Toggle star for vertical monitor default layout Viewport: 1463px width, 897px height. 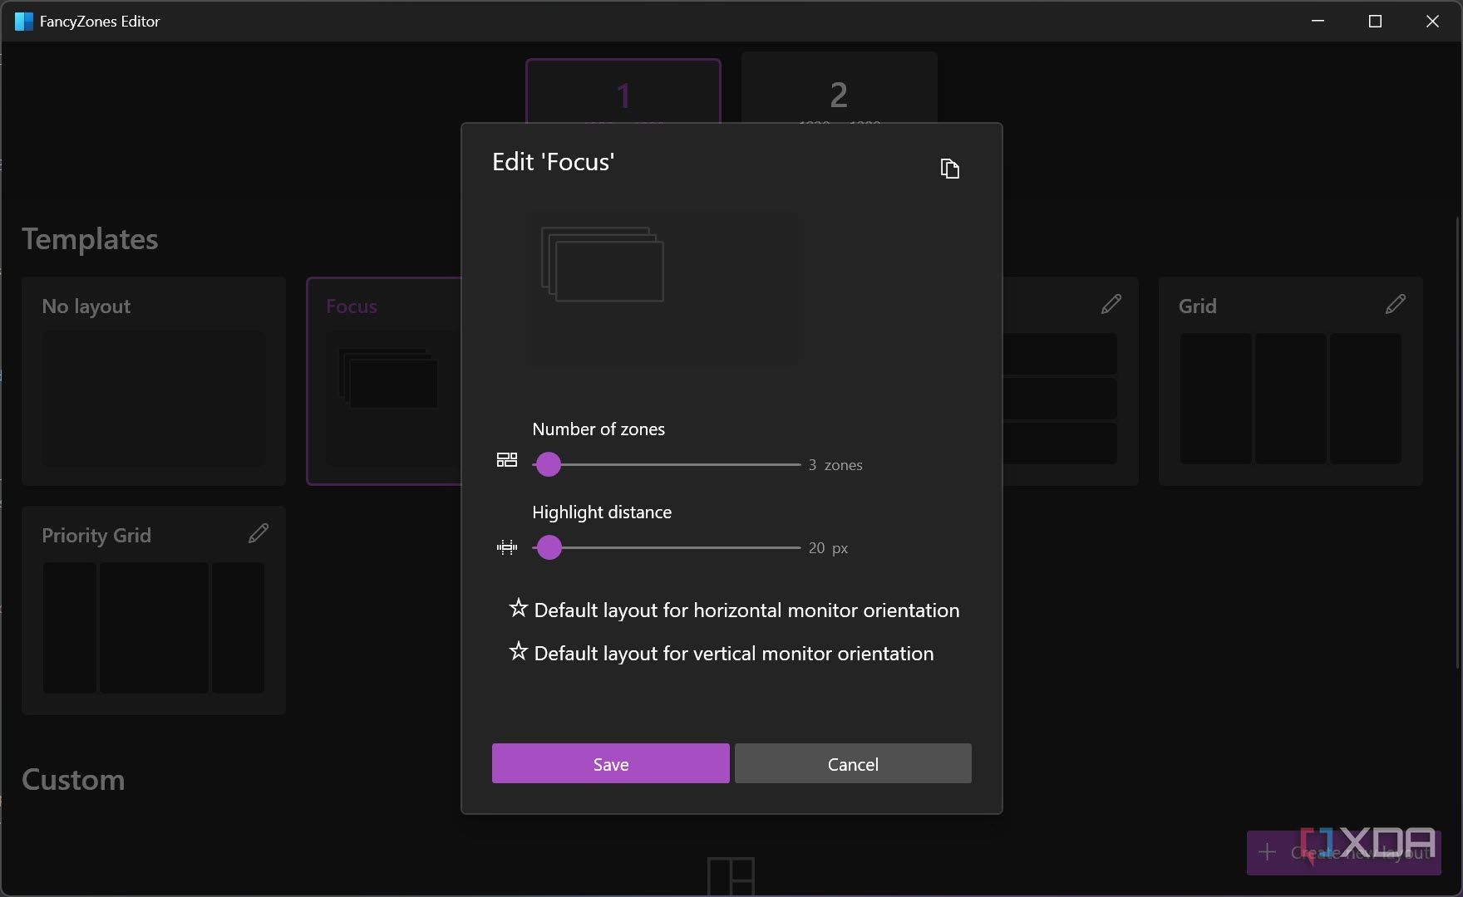pyautogui.click(x=518, y=651)
